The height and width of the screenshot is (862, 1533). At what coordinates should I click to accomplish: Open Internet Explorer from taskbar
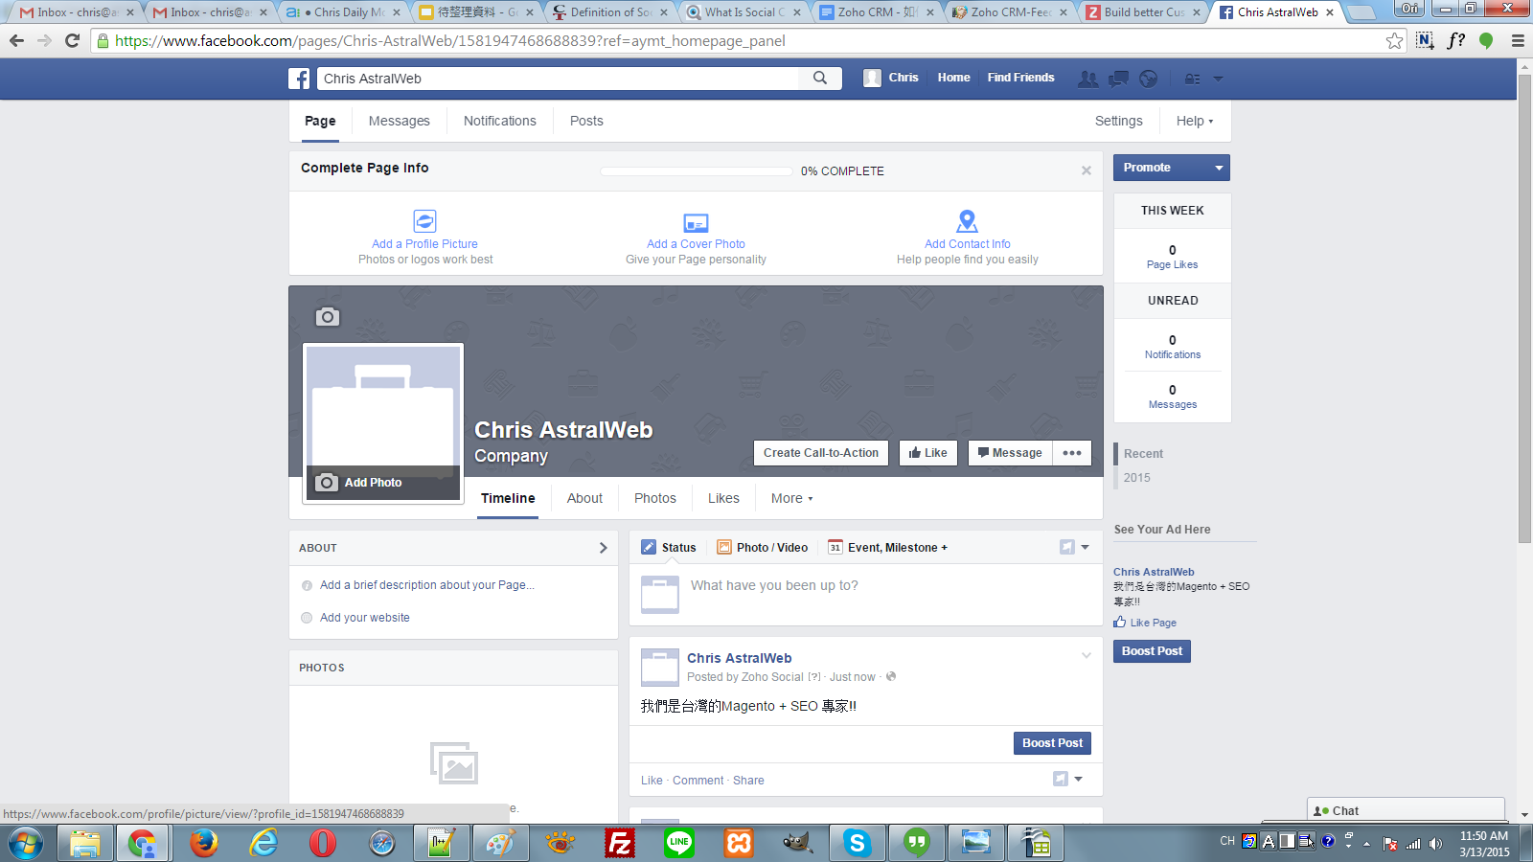(263, 843)
